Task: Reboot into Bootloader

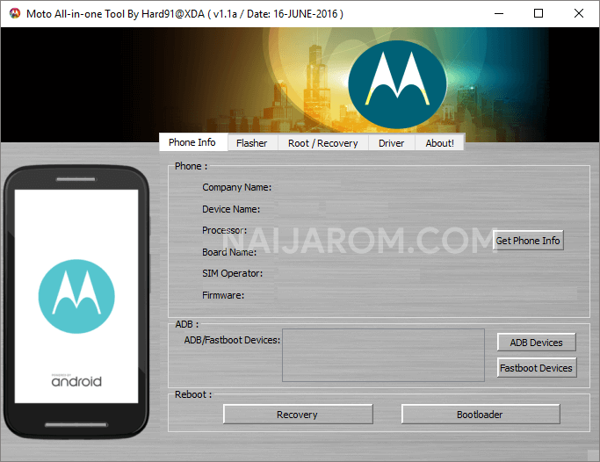Action: coord(481,415)
